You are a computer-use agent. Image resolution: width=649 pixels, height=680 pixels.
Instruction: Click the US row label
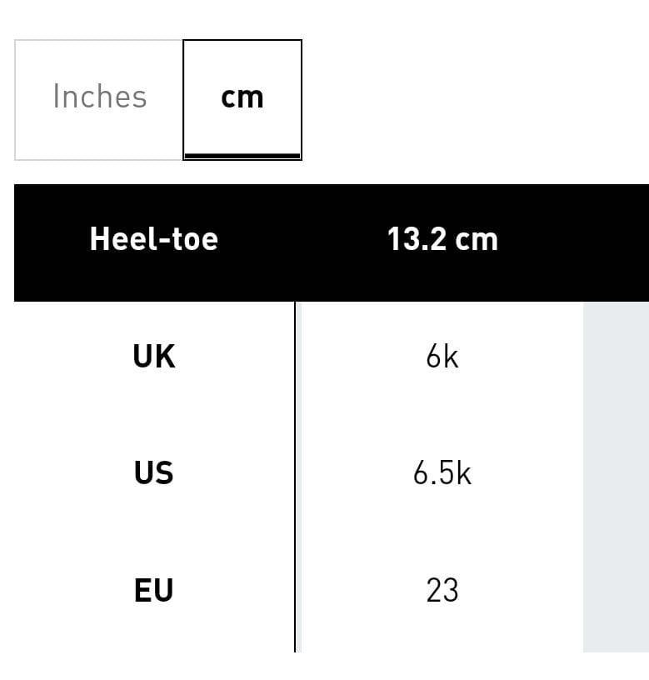click(154, 472)
